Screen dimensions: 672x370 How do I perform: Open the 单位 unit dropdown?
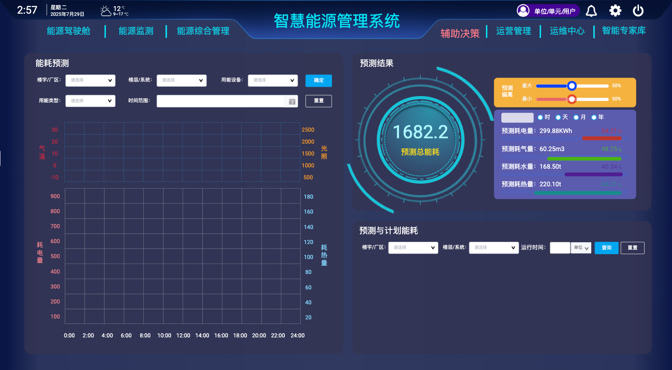(581, 248)
